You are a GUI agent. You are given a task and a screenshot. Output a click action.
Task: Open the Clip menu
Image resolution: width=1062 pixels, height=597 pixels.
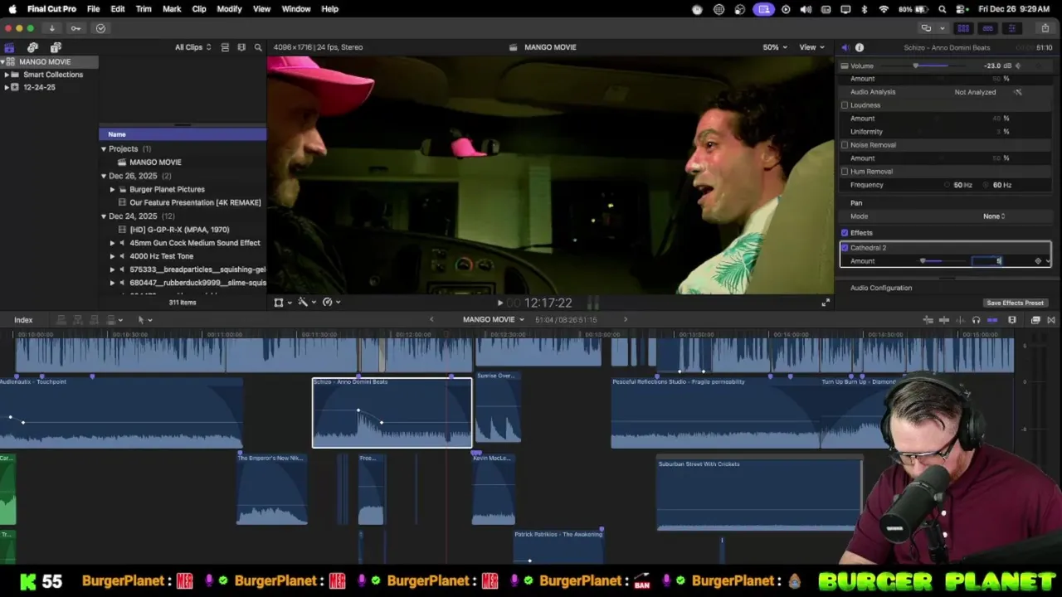(199, 9)
